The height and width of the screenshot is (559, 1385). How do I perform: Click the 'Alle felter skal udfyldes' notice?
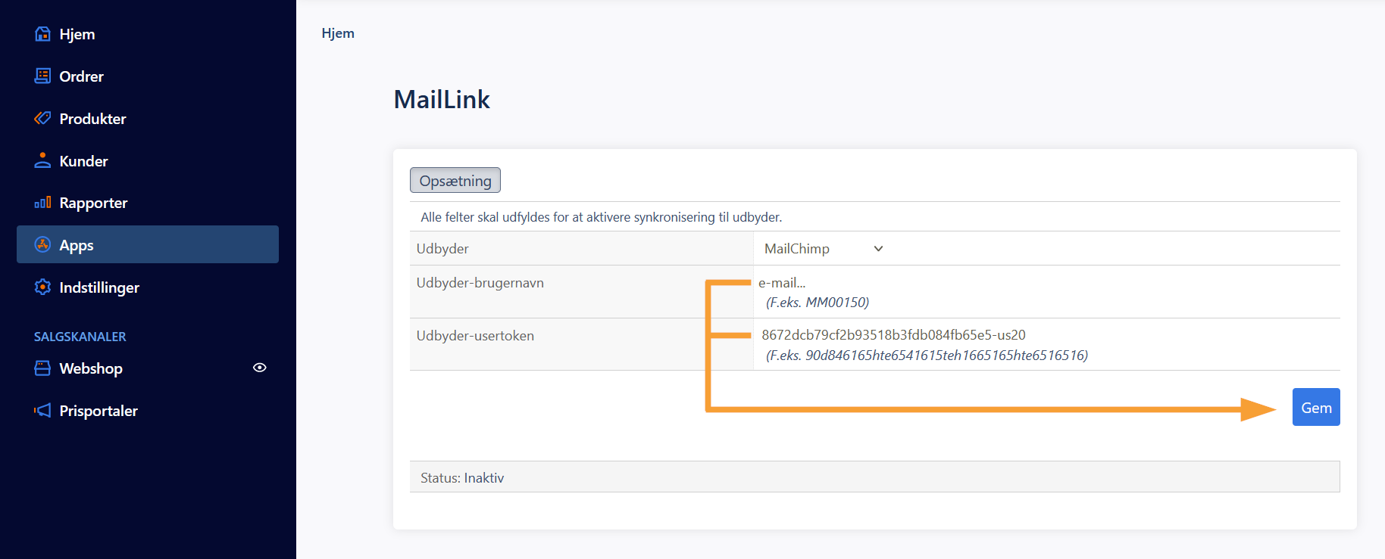(x=602, y=217)
